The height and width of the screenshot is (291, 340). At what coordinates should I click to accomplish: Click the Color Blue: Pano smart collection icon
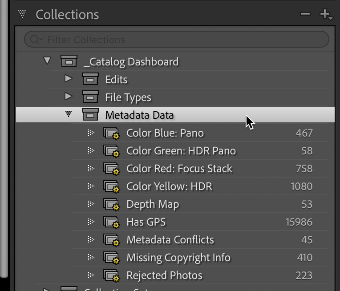click(111, 133)
